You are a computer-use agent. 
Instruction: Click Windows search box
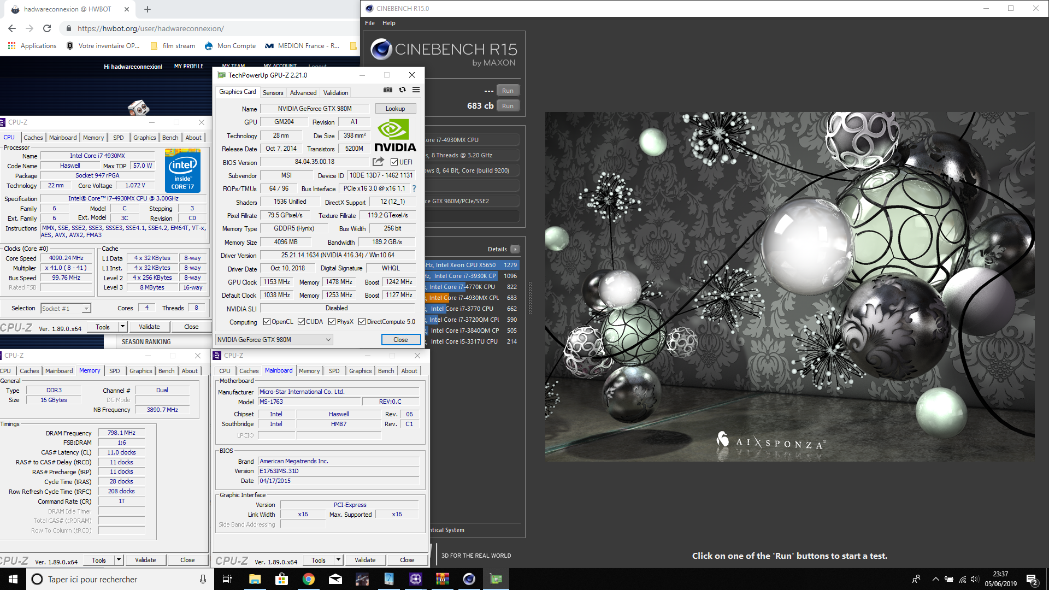pos(120,579)
